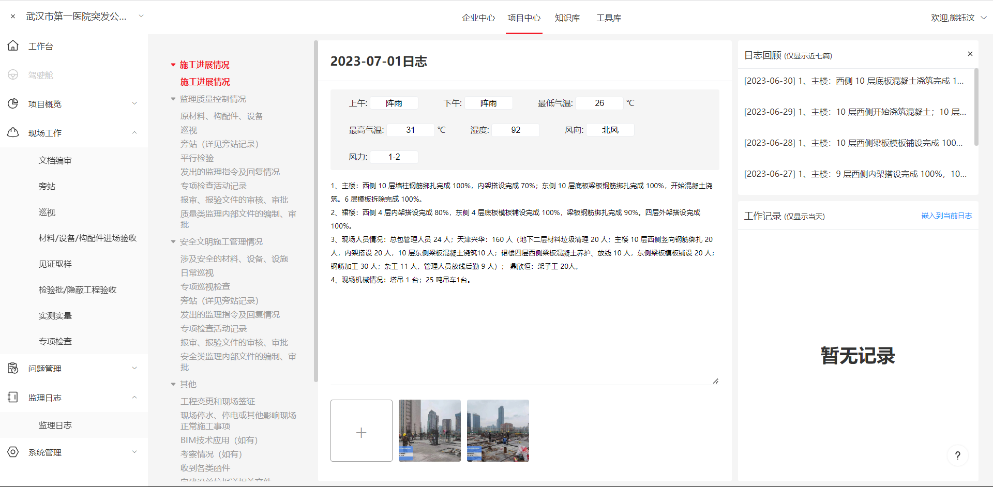The image size is (993, 487).
Task: Switch to the 企业中心 tab
Action: (x=478, y=18)
